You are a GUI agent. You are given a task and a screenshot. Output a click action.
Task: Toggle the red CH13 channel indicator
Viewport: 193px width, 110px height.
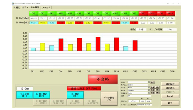click(143, 13)
